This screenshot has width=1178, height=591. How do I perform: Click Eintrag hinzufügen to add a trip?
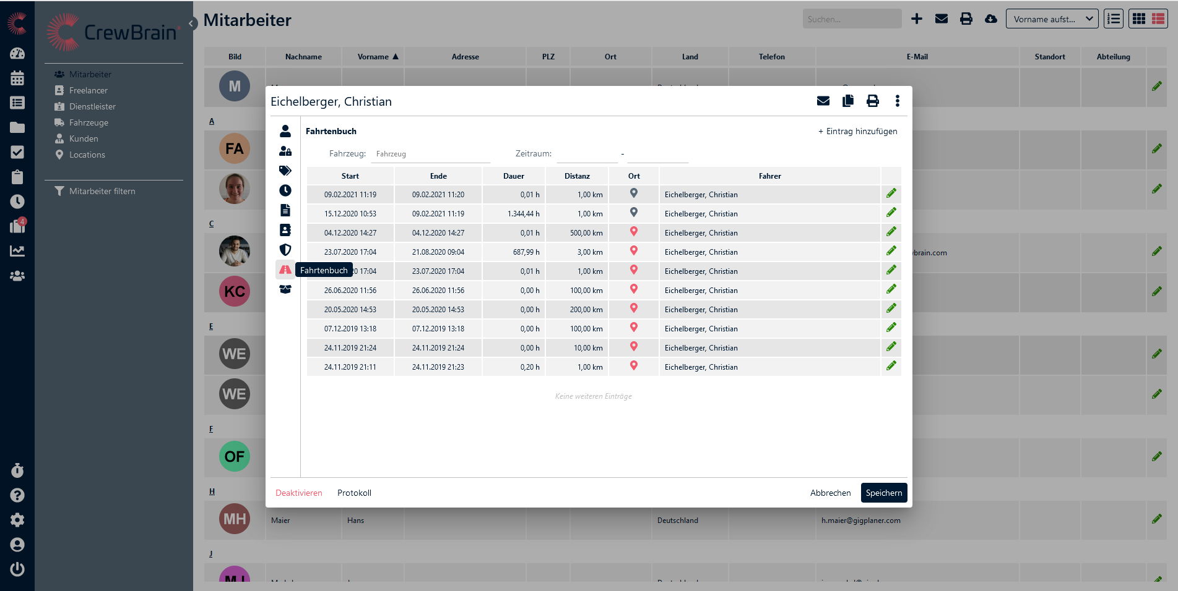[x=857, y=131]
